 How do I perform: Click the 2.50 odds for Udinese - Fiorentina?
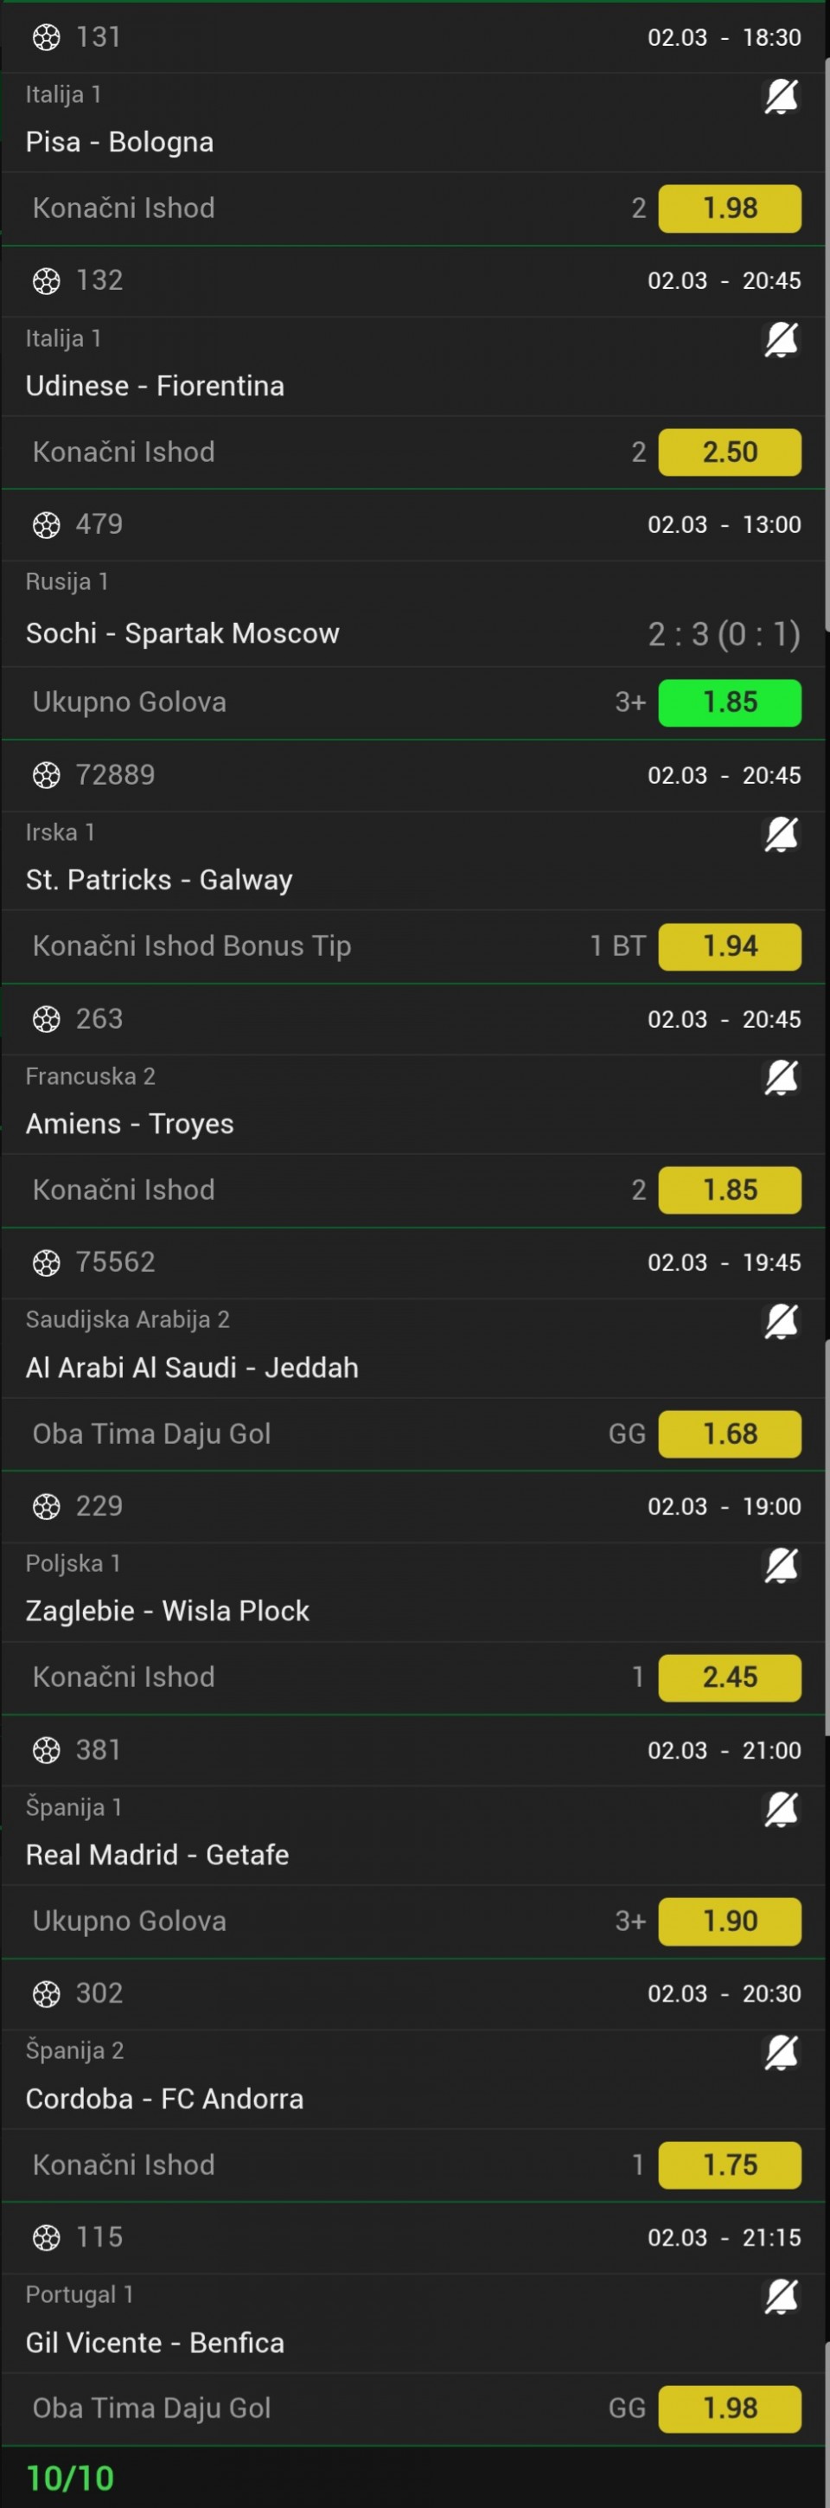pyautogui.click(x=729, y=452)
